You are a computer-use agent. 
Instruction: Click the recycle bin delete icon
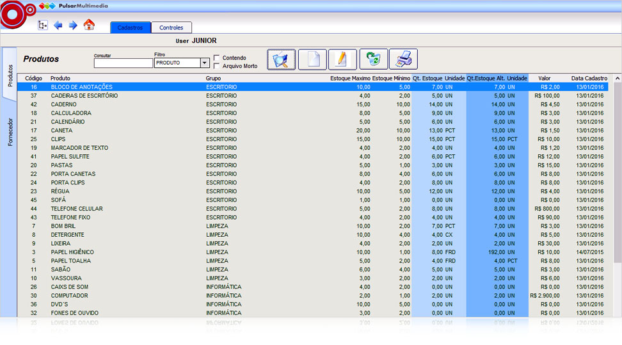coord(373,60)
